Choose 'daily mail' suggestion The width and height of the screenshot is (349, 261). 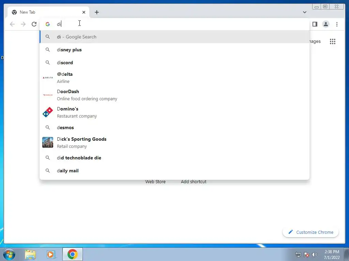coord(174,171)
